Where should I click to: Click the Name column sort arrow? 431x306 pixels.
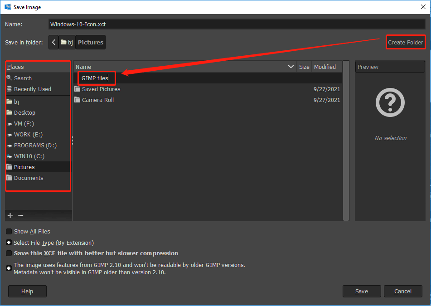291,67
